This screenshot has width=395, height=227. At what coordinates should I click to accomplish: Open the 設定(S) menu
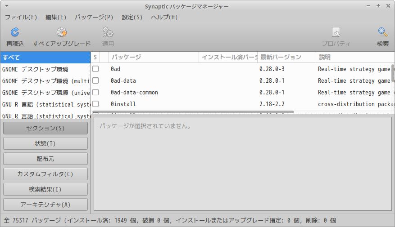tap(132, 18)
